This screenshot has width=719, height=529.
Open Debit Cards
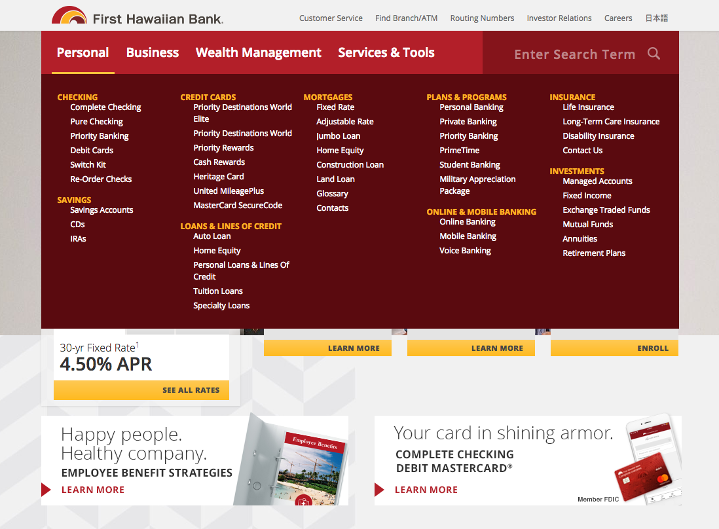(92, 151)
